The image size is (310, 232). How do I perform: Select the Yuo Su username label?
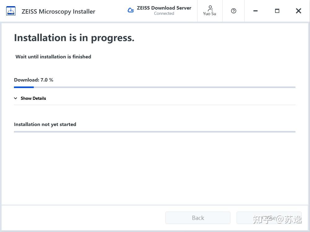coord(210,14)
